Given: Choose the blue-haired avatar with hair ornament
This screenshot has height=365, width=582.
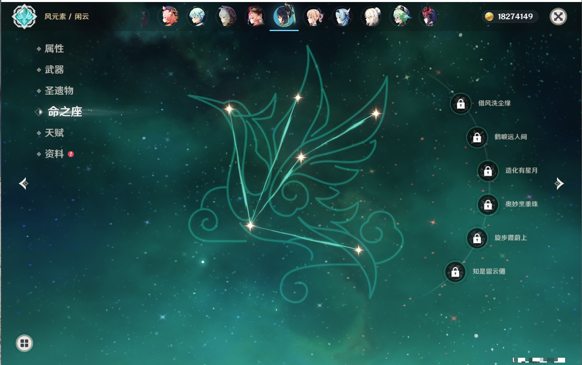Looking at the screenshot, I should 343,17.
